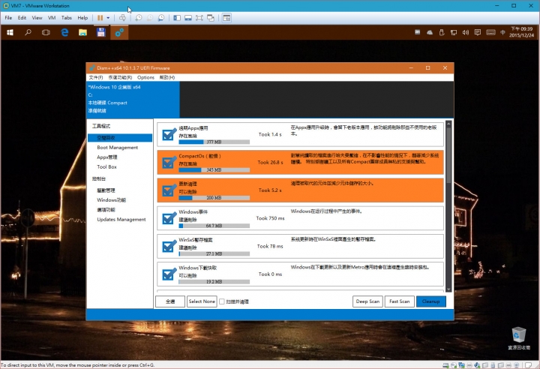Click the taskbar clock showing 09:39
The image size is (540, 369).
point(521,32)
